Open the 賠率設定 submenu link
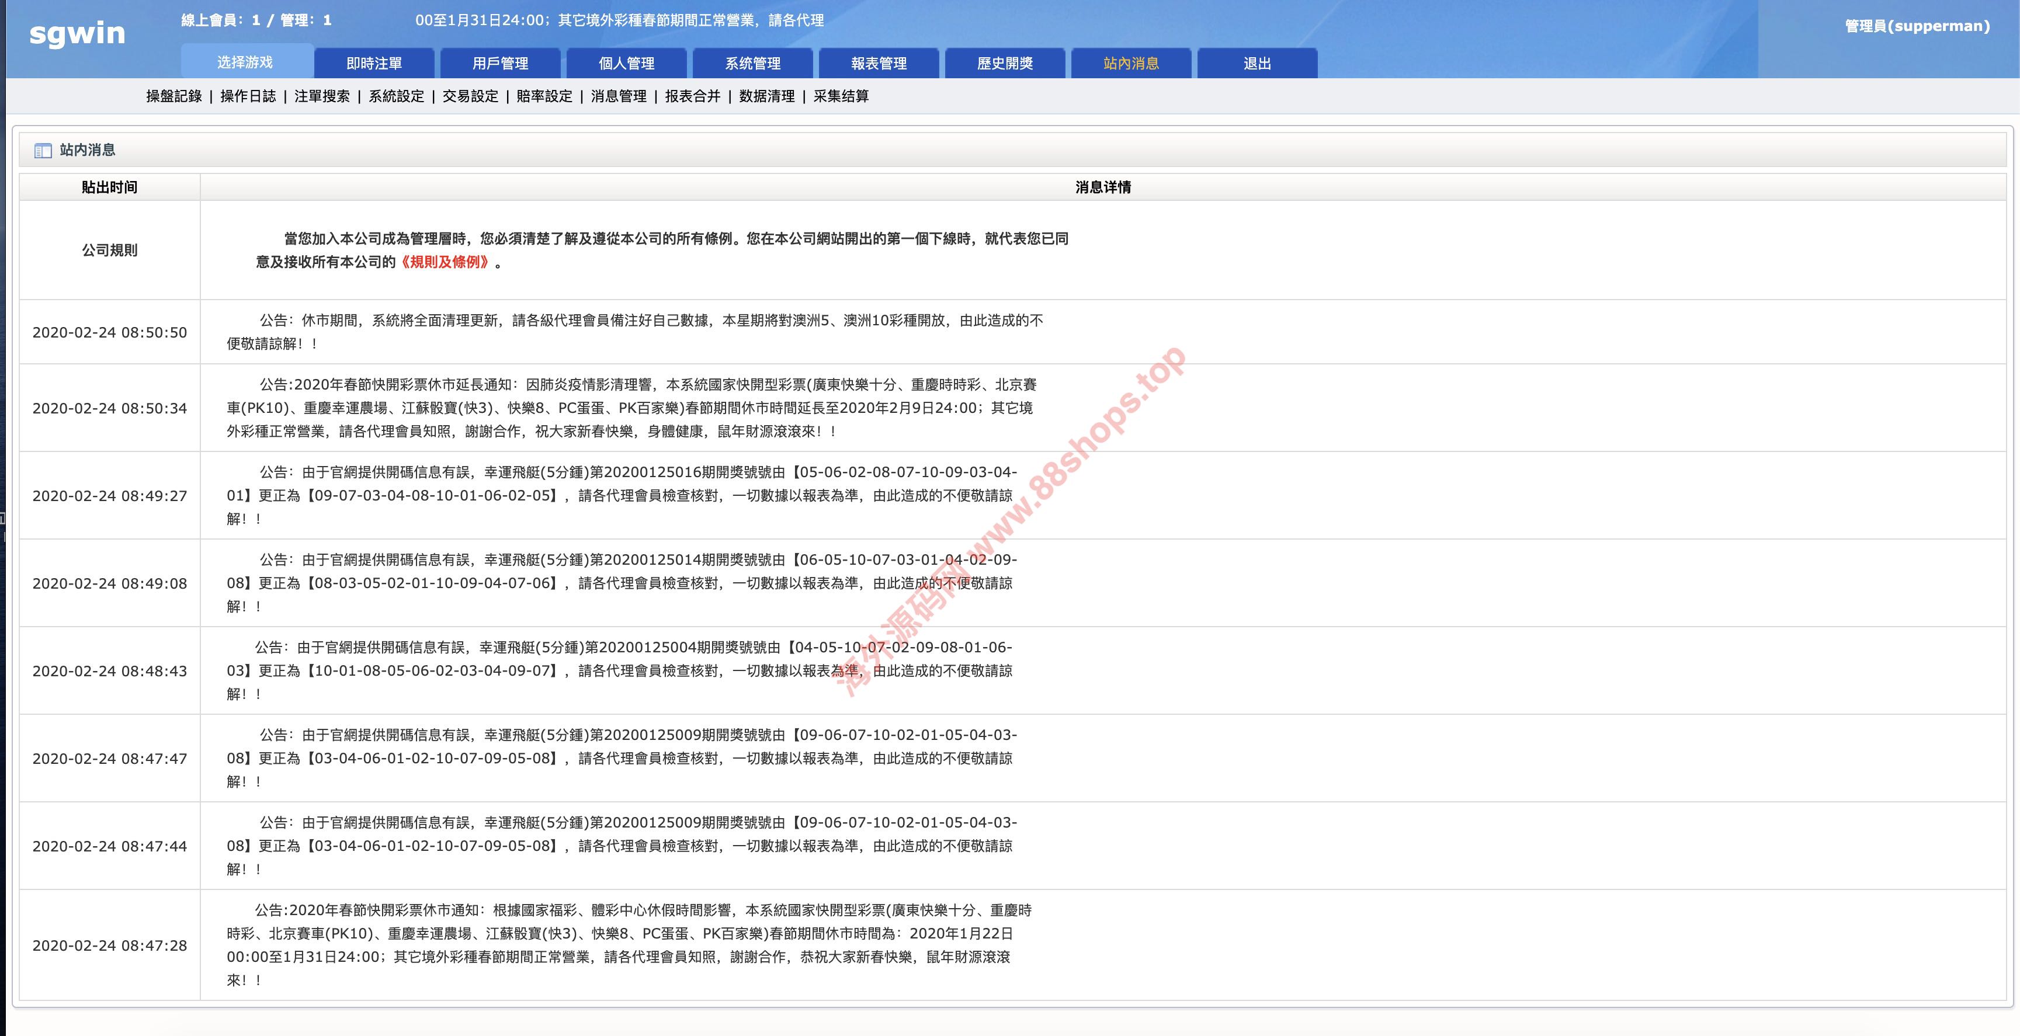The height and width of the screenshot is (1036, 2020). pyautogui.click(x=544, y=96)
